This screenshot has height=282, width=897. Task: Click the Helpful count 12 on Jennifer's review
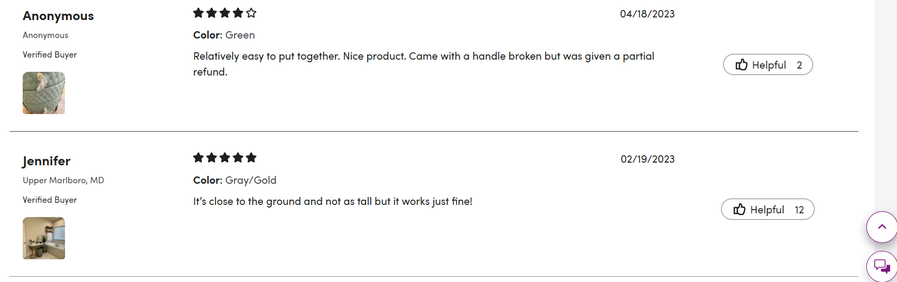799,210
